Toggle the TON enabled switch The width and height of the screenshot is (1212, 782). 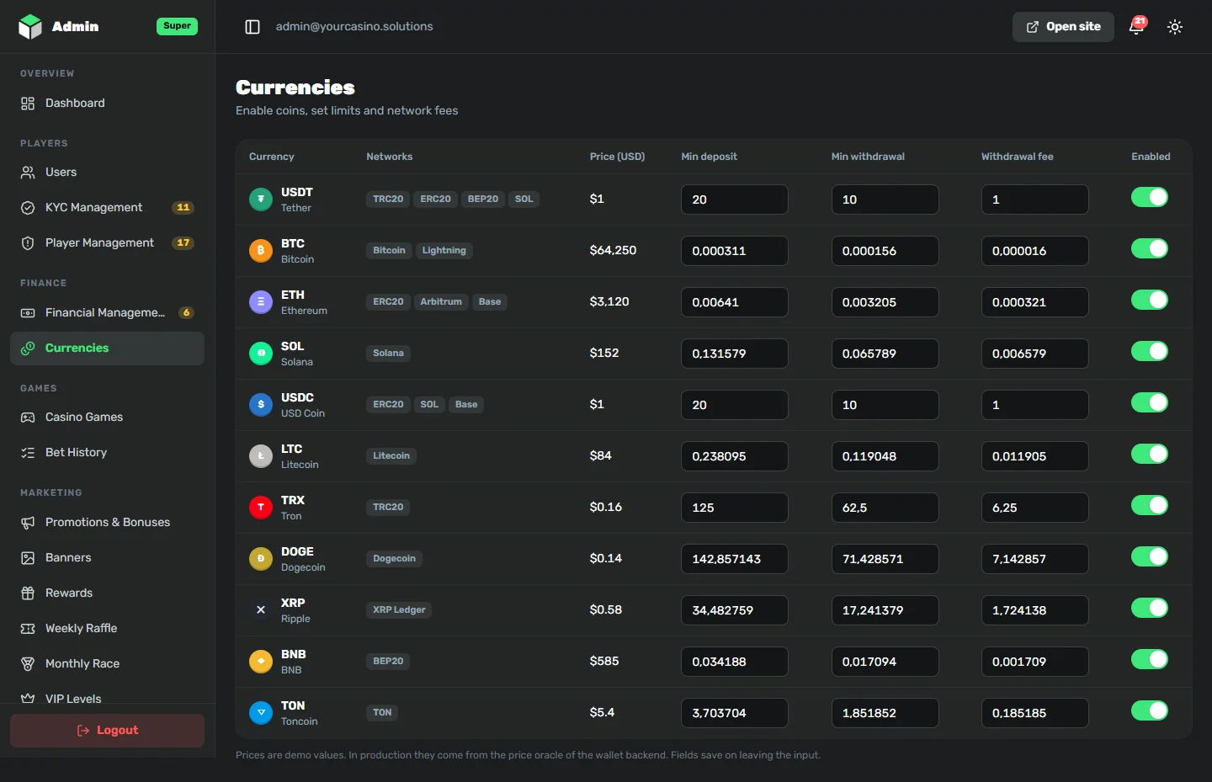click(1150, 710)
